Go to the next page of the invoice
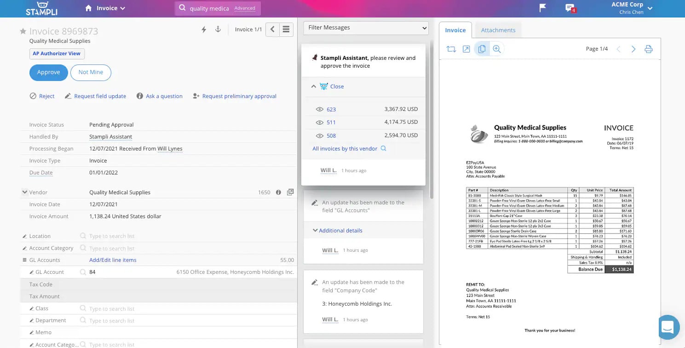Viewport: 685px width, 348px height. coord(633,49)
